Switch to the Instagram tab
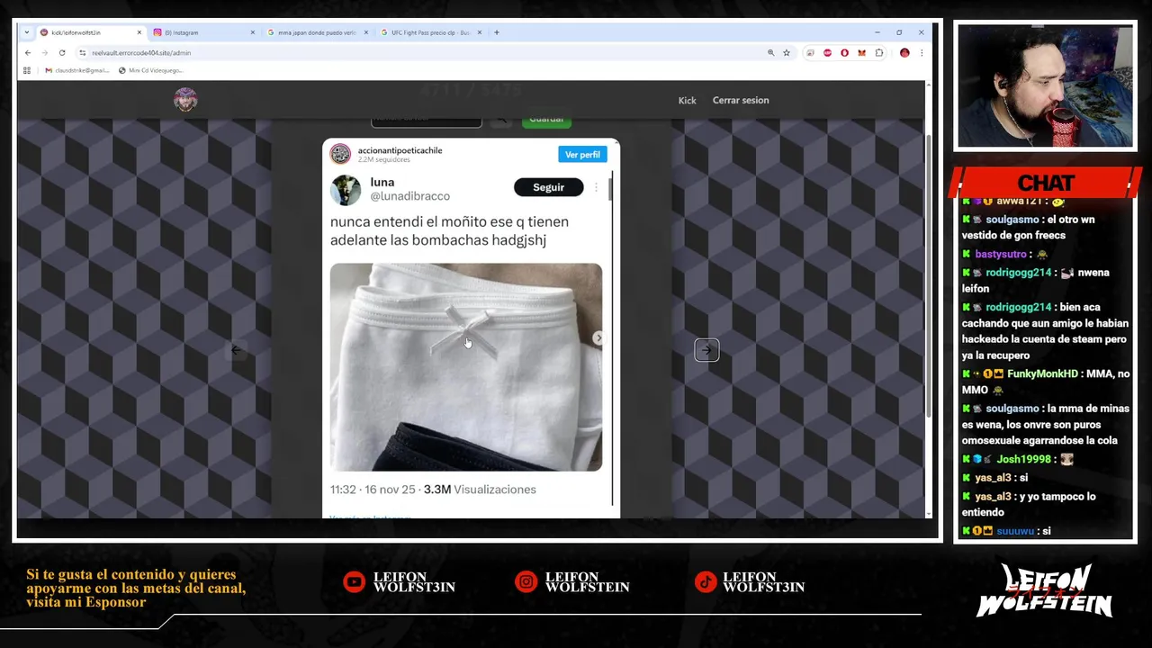Image resolution: width=1152 pixels, height=648 pixels. point(203,32)
